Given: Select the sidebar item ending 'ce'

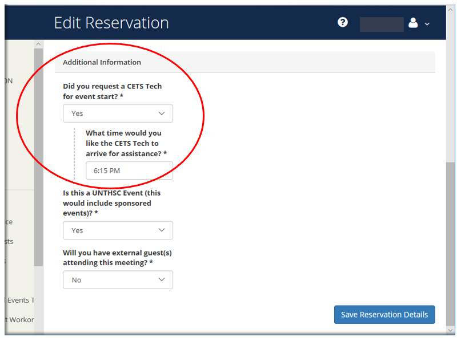Looking at the screenshot, I should coord(9,222).
